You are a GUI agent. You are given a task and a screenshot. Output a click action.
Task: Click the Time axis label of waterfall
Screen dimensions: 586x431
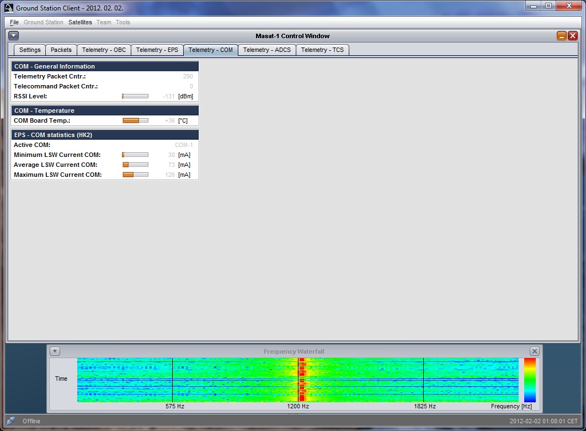tap(61, 379)
